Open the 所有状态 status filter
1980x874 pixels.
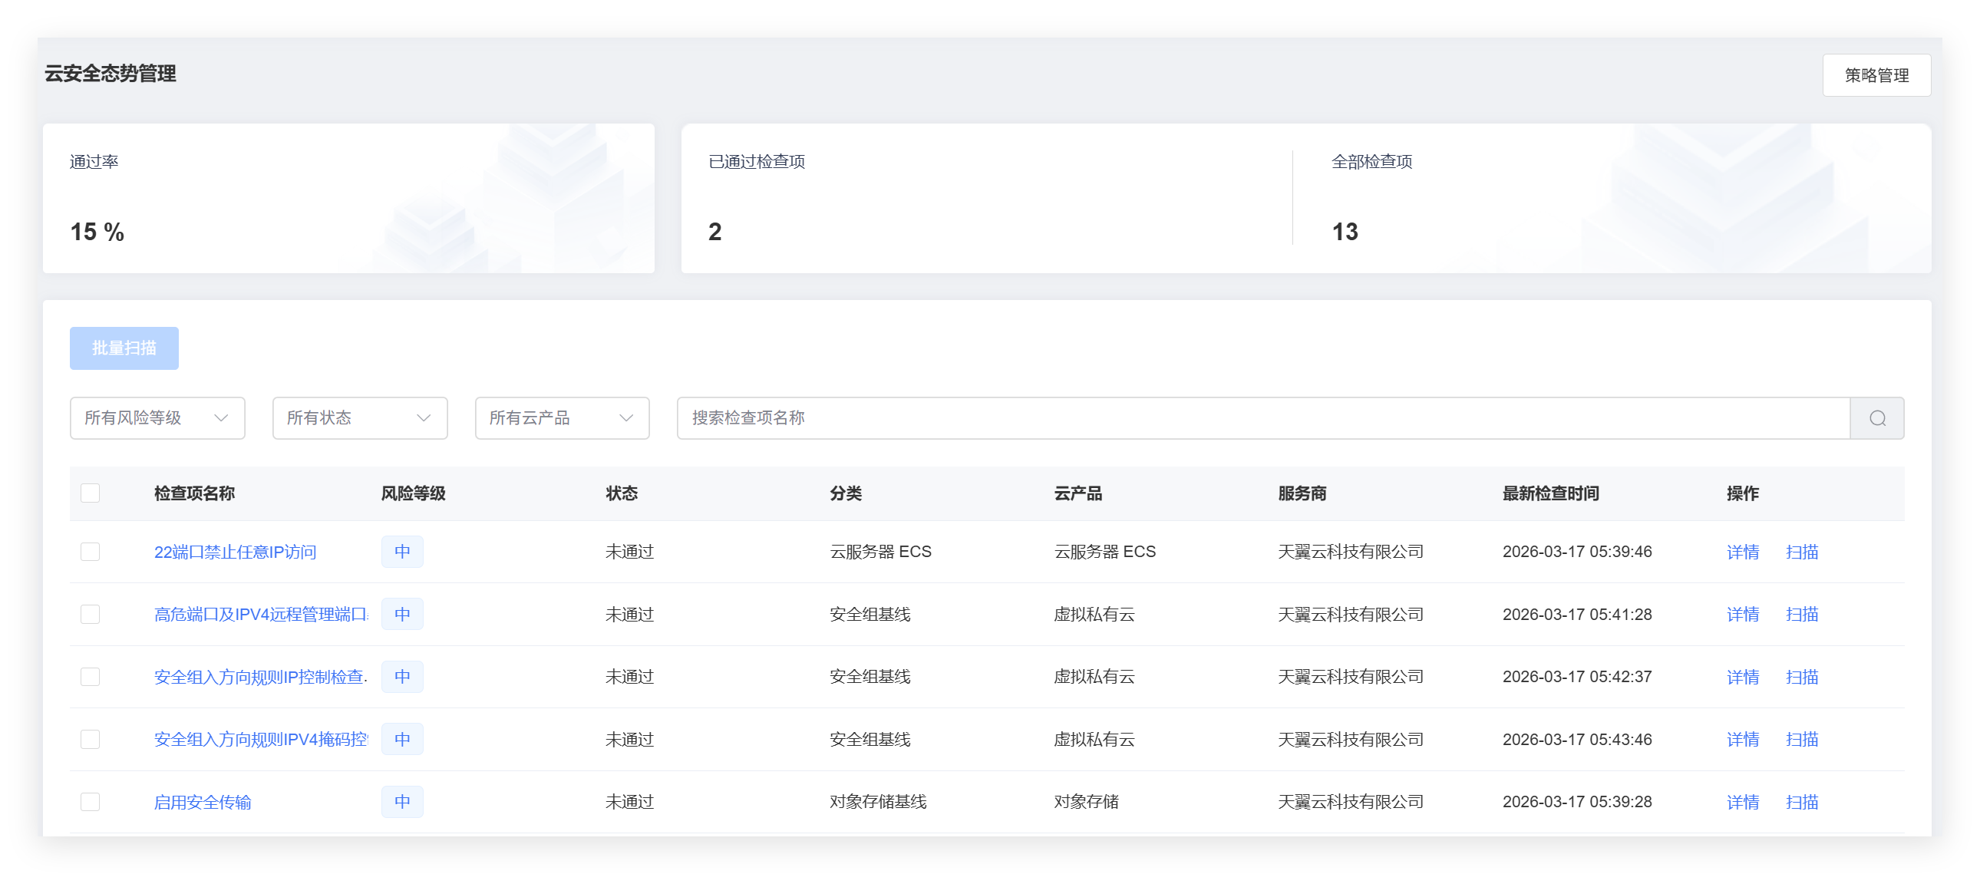tap(359, 418)
